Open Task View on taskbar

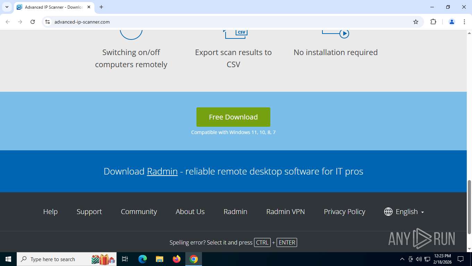point(125,259)
